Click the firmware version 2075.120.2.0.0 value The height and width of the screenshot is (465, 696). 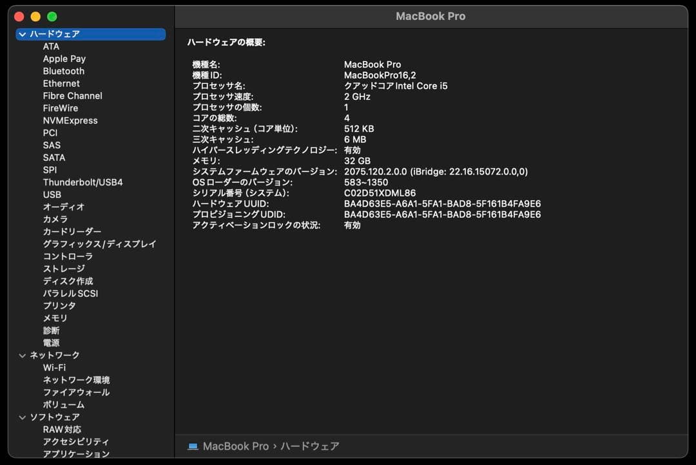point(436,172)
